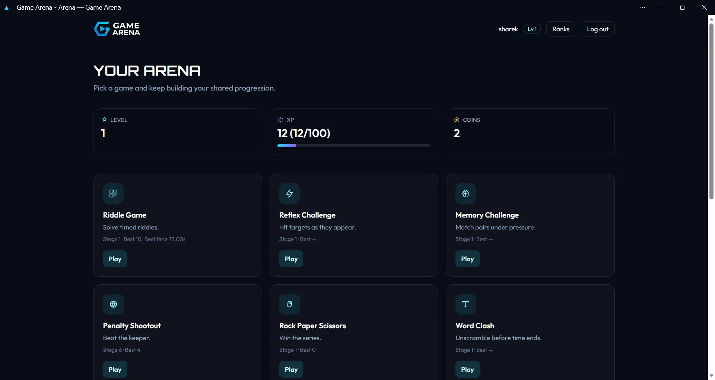The image size is (715, 380).
Task: Click 'Stage 1 · Best 0' text
Action: pos(297,350)
